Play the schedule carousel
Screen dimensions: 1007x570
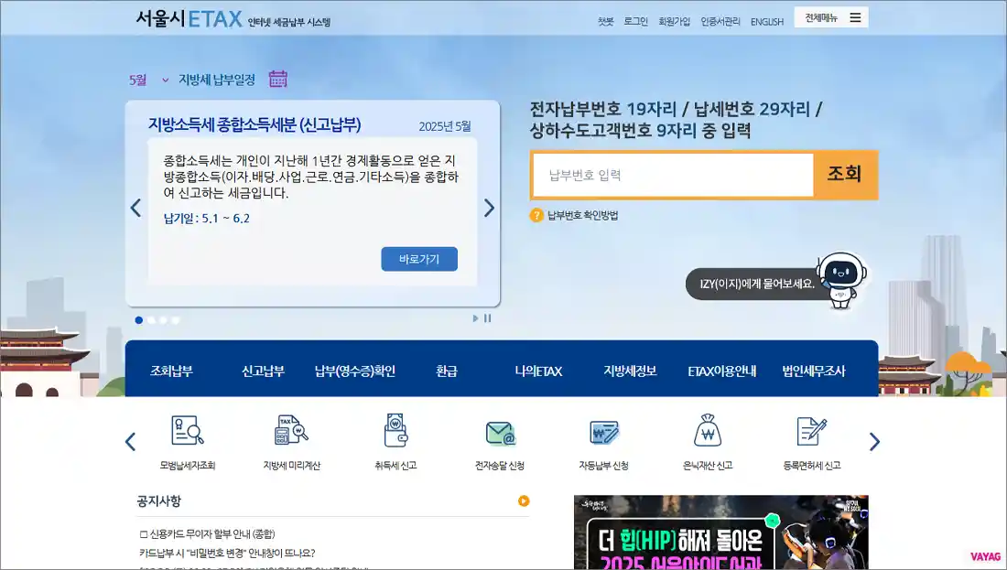coord(475,318)
